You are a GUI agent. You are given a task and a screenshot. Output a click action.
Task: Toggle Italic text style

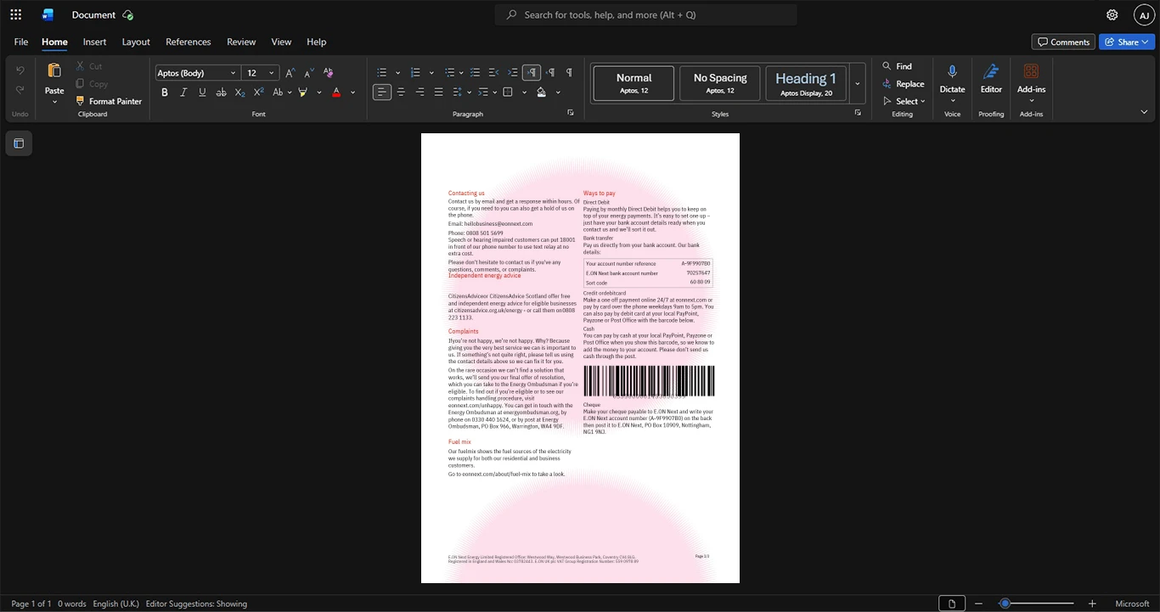click(183, 93)
